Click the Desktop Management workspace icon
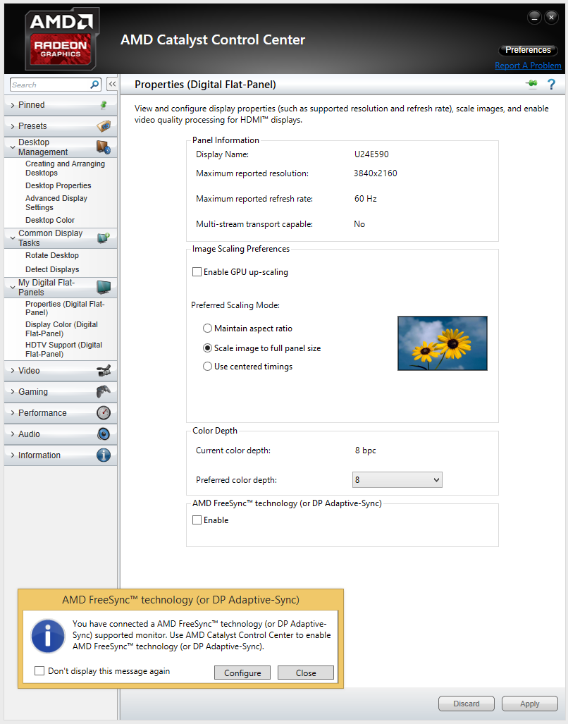The width and height of the screenshot is (568, 724). (x=102, y=147)
